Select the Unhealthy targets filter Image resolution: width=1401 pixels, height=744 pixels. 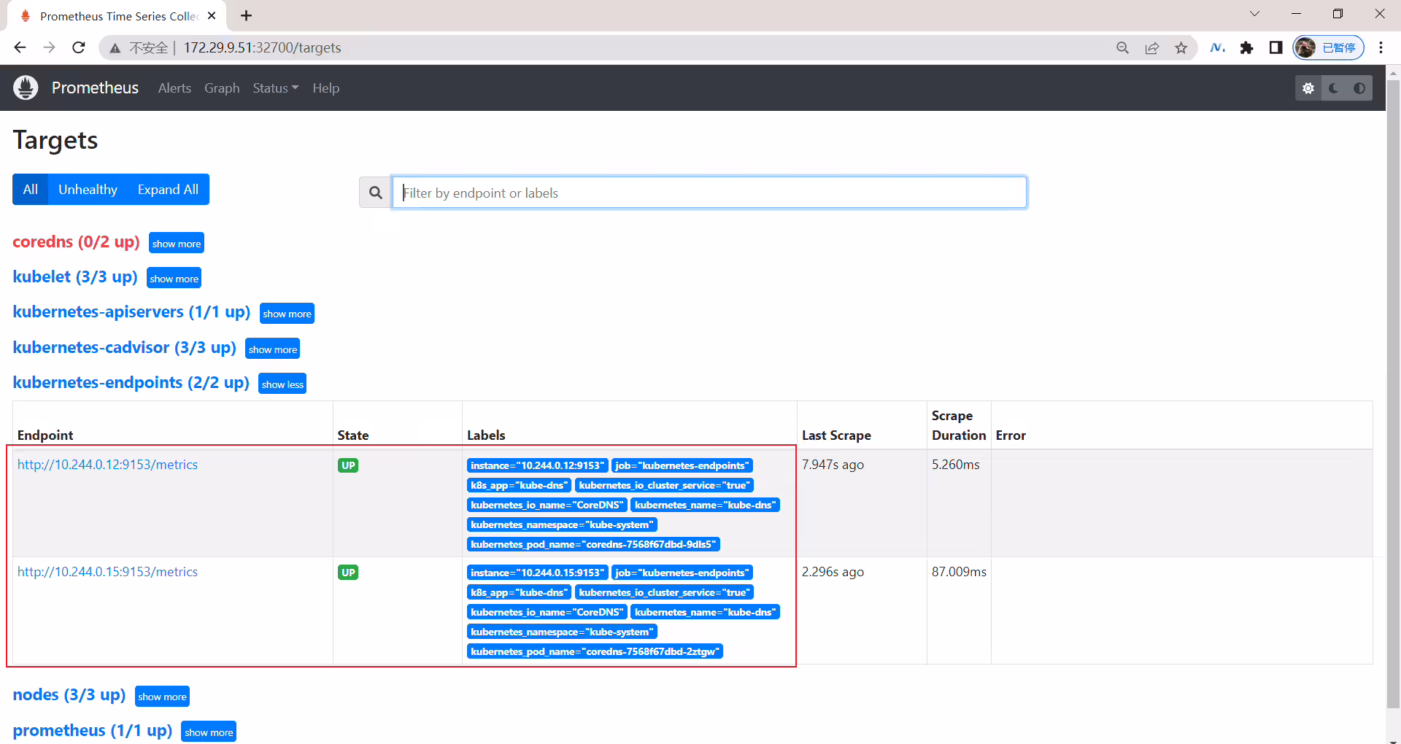tap(88, 190)
